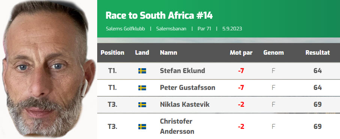Open Stefan Eklund's player name
Image resolution: width=340 pixels, height=139 pixels.
(x=182, y=70)
